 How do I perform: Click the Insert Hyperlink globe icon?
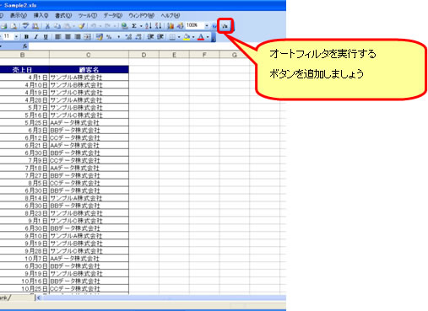click(x=124, y=26)
